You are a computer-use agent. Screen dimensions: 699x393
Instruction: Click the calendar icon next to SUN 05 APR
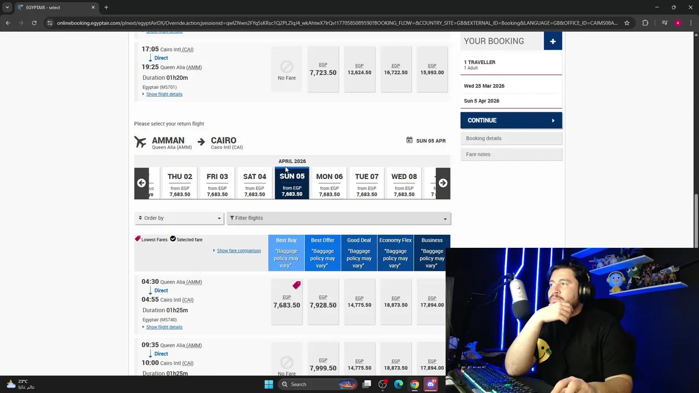409,140
